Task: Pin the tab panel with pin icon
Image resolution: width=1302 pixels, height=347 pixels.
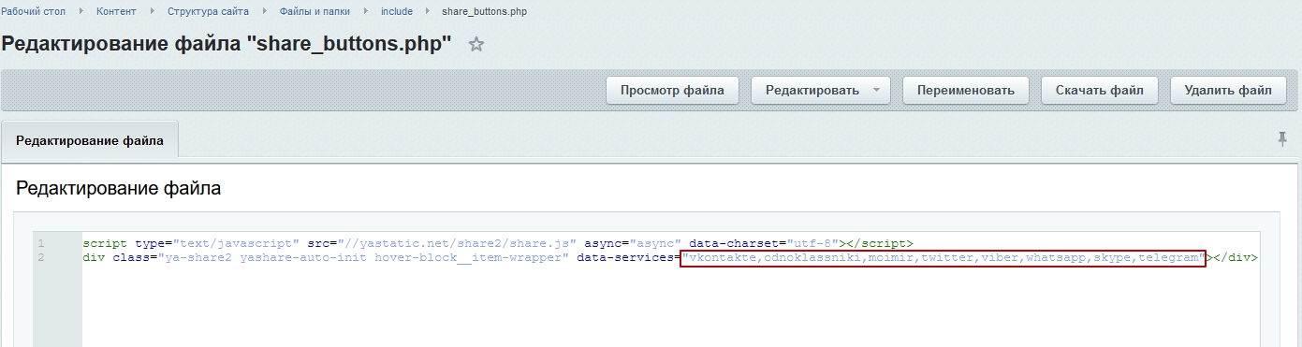Action: point(1282,138)
